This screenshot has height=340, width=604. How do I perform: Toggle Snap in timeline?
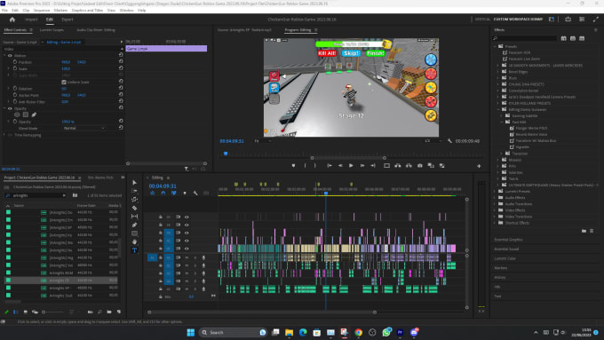163,193
